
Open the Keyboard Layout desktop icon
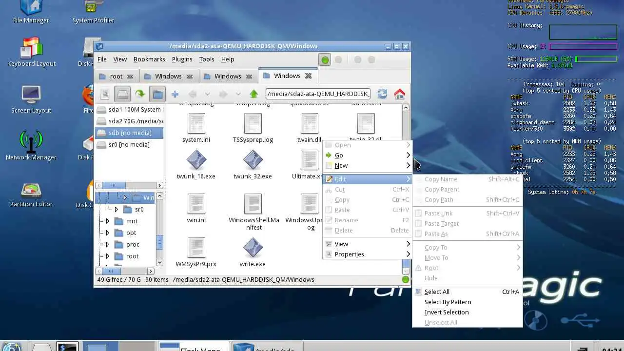tap(31, 52)
